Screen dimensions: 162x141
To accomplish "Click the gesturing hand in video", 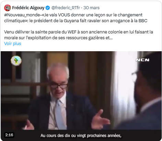I will click(101, 119).
